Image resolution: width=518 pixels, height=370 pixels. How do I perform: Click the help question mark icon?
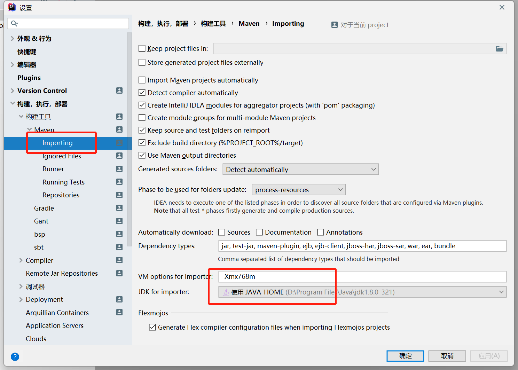[x=15, y=356]
